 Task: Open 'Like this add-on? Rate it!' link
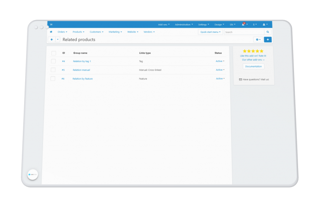coord(253,56)
